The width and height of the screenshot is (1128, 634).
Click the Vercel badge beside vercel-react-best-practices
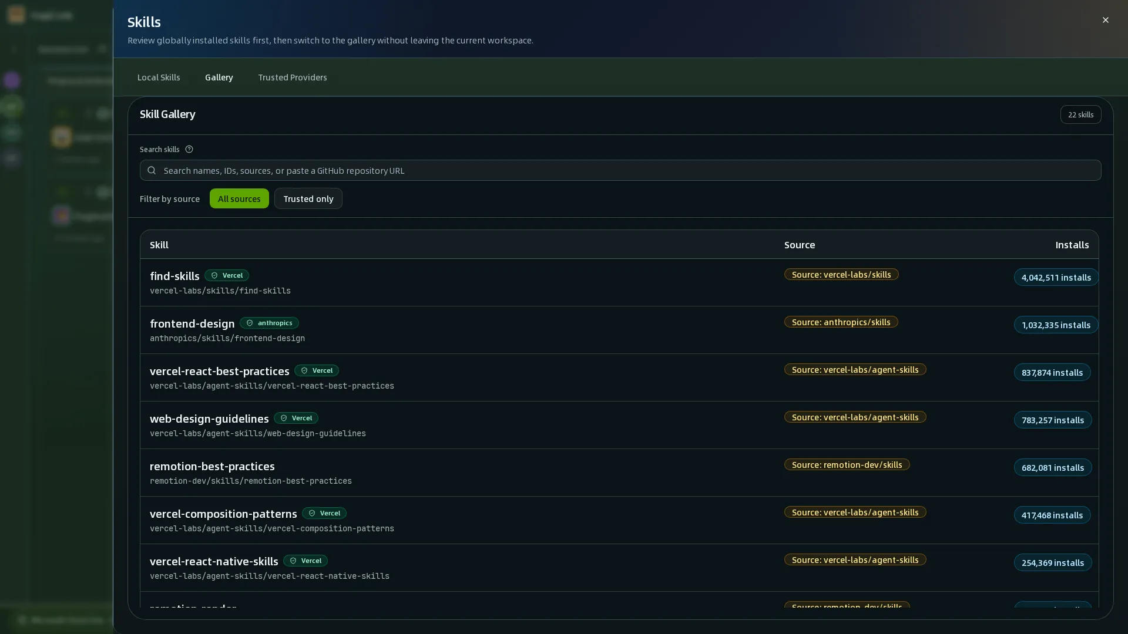click(317, 370)
